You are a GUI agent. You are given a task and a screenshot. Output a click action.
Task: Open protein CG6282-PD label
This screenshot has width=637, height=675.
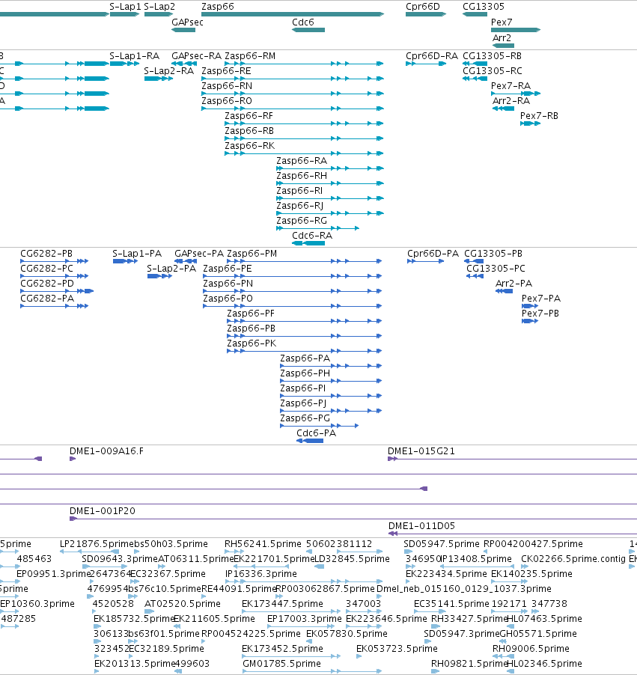[x=47, y=284]
